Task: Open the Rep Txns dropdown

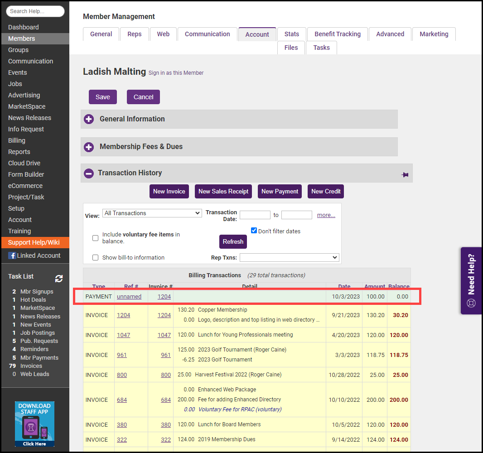Action: (289, 257)
